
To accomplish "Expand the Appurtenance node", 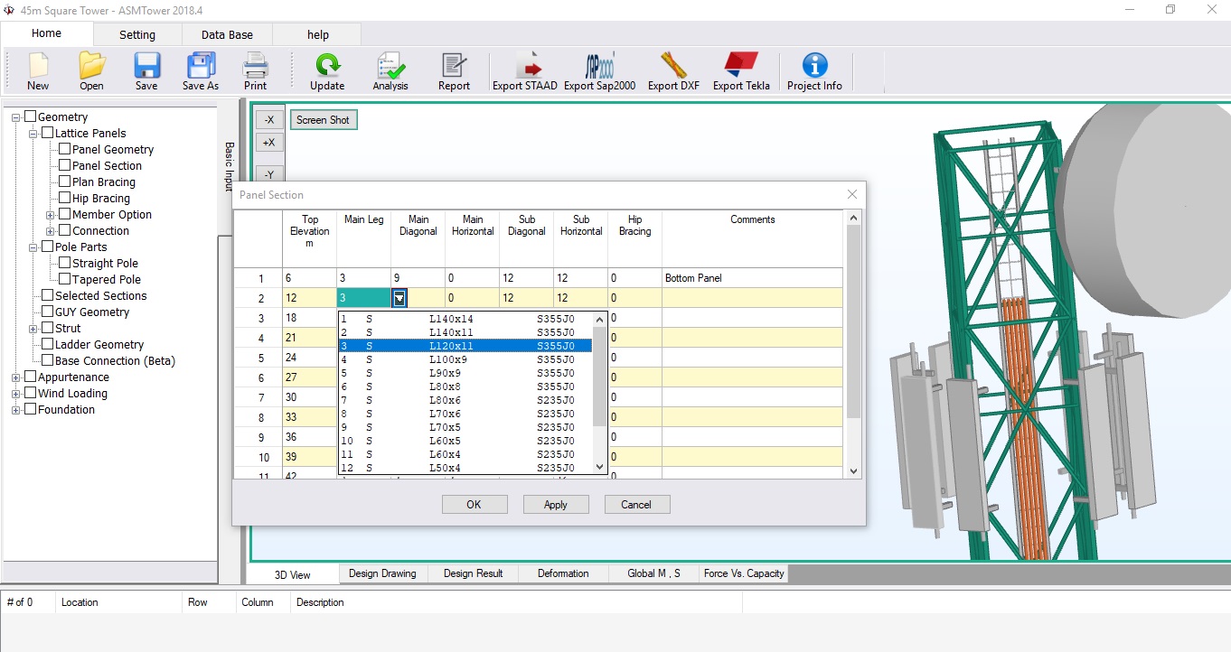I will tap(16, 377).
